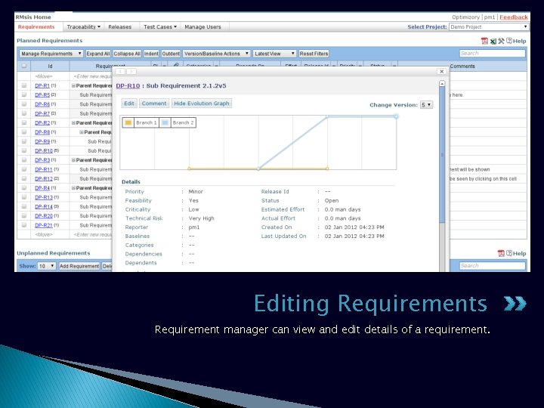Click the Expand All button
Viewport: 544px width, 408px height.
coord(97,54)
